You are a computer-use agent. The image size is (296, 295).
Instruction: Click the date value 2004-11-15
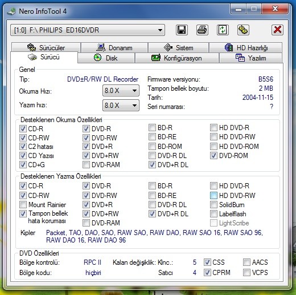(x=258, y=98)
